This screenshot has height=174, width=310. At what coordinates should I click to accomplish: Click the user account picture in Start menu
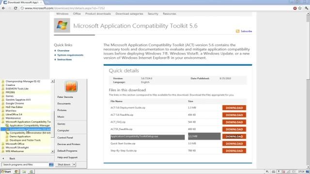coord(71,86)
